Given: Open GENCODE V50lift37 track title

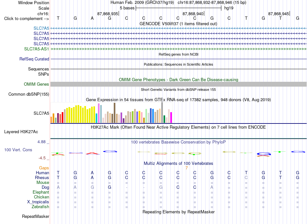Looking at the screenshot, I should click(178, 24).
